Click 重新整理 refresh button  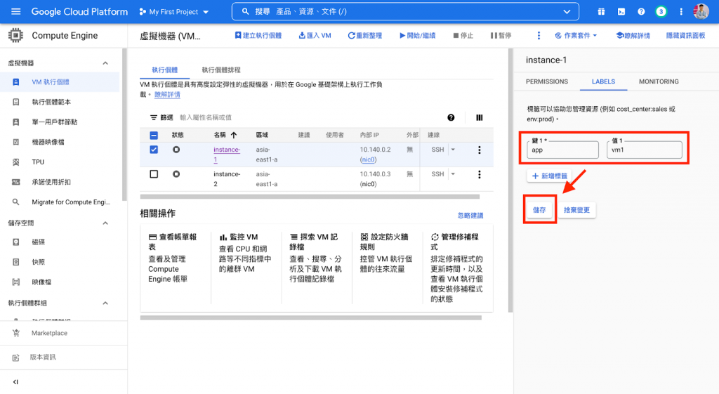364,35
